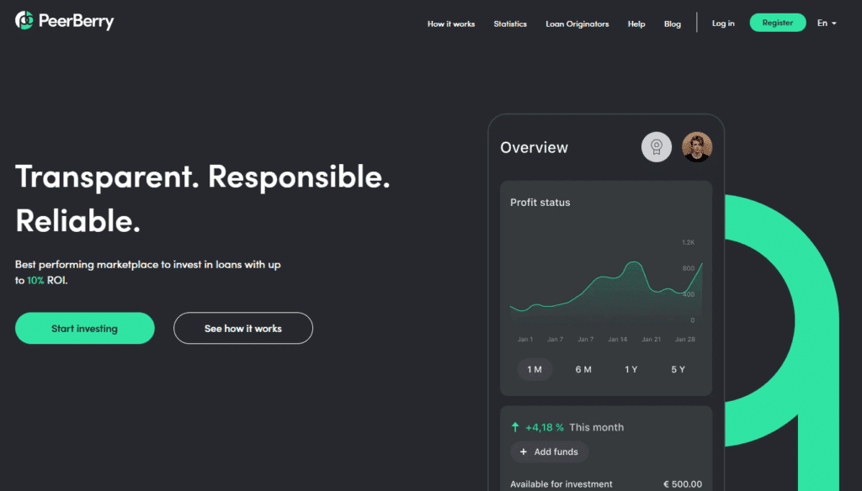Click the plus icon on Add funds
This screenshot has height=491, width=862.
524,451
